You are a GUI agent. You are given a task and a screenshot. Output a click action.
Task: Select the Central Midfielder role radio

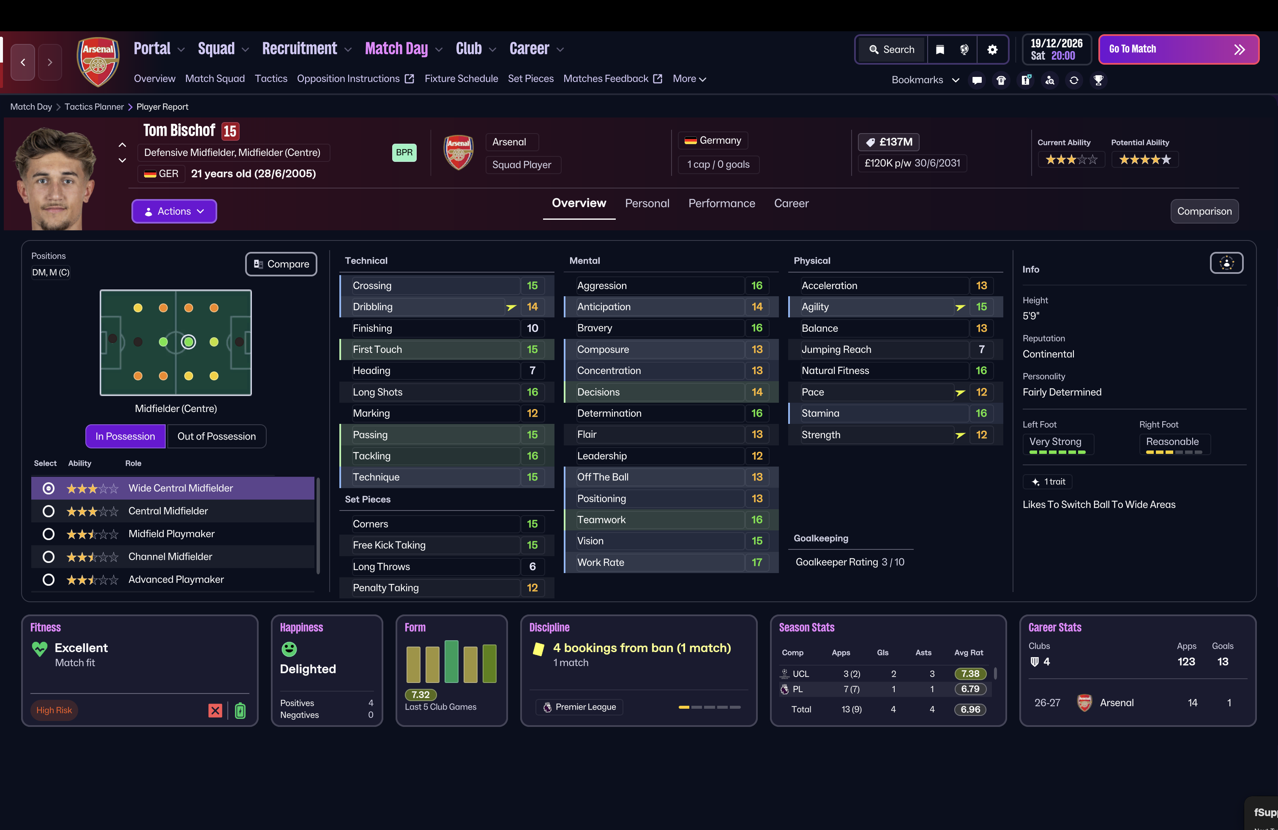click(48, 511)
